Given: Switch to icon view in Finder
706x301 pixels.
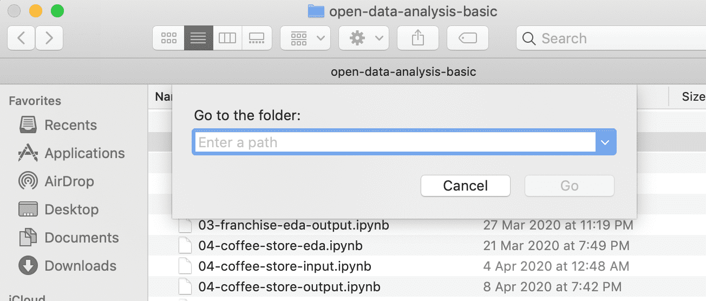Looking at the screenshot, I should coord(169,38).
